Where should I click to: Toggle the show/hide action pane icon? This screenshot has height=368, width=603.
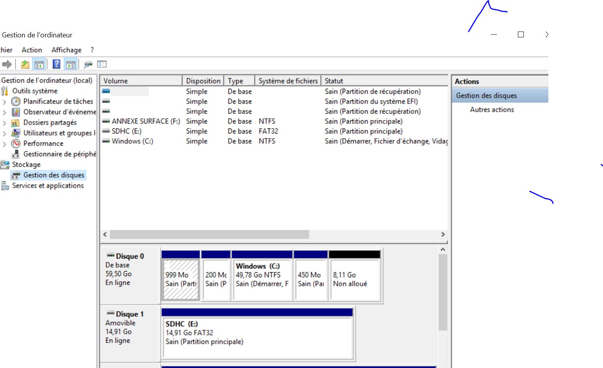click(71, 64)
